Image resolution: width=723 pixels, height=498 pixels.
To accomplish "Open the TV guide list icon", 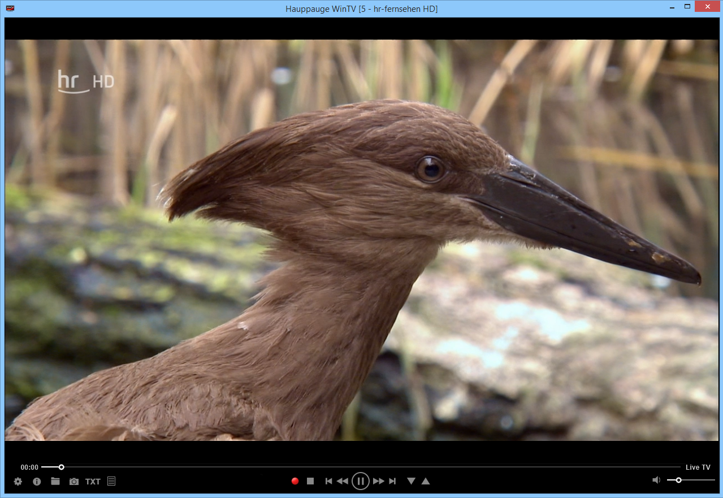I will [x=111, y=482].
